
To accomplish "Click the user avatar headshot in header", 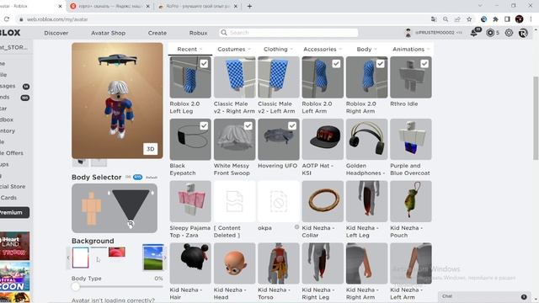I will click(408, 33).
